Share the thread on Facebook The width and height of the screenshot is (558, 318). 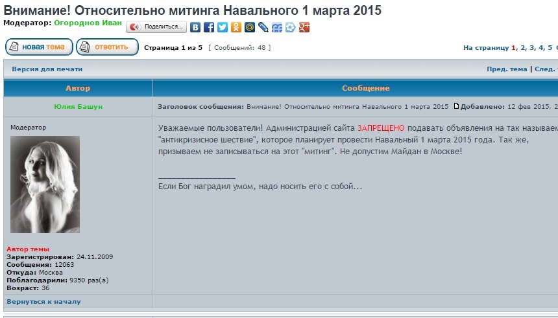(x=209, y=27)
